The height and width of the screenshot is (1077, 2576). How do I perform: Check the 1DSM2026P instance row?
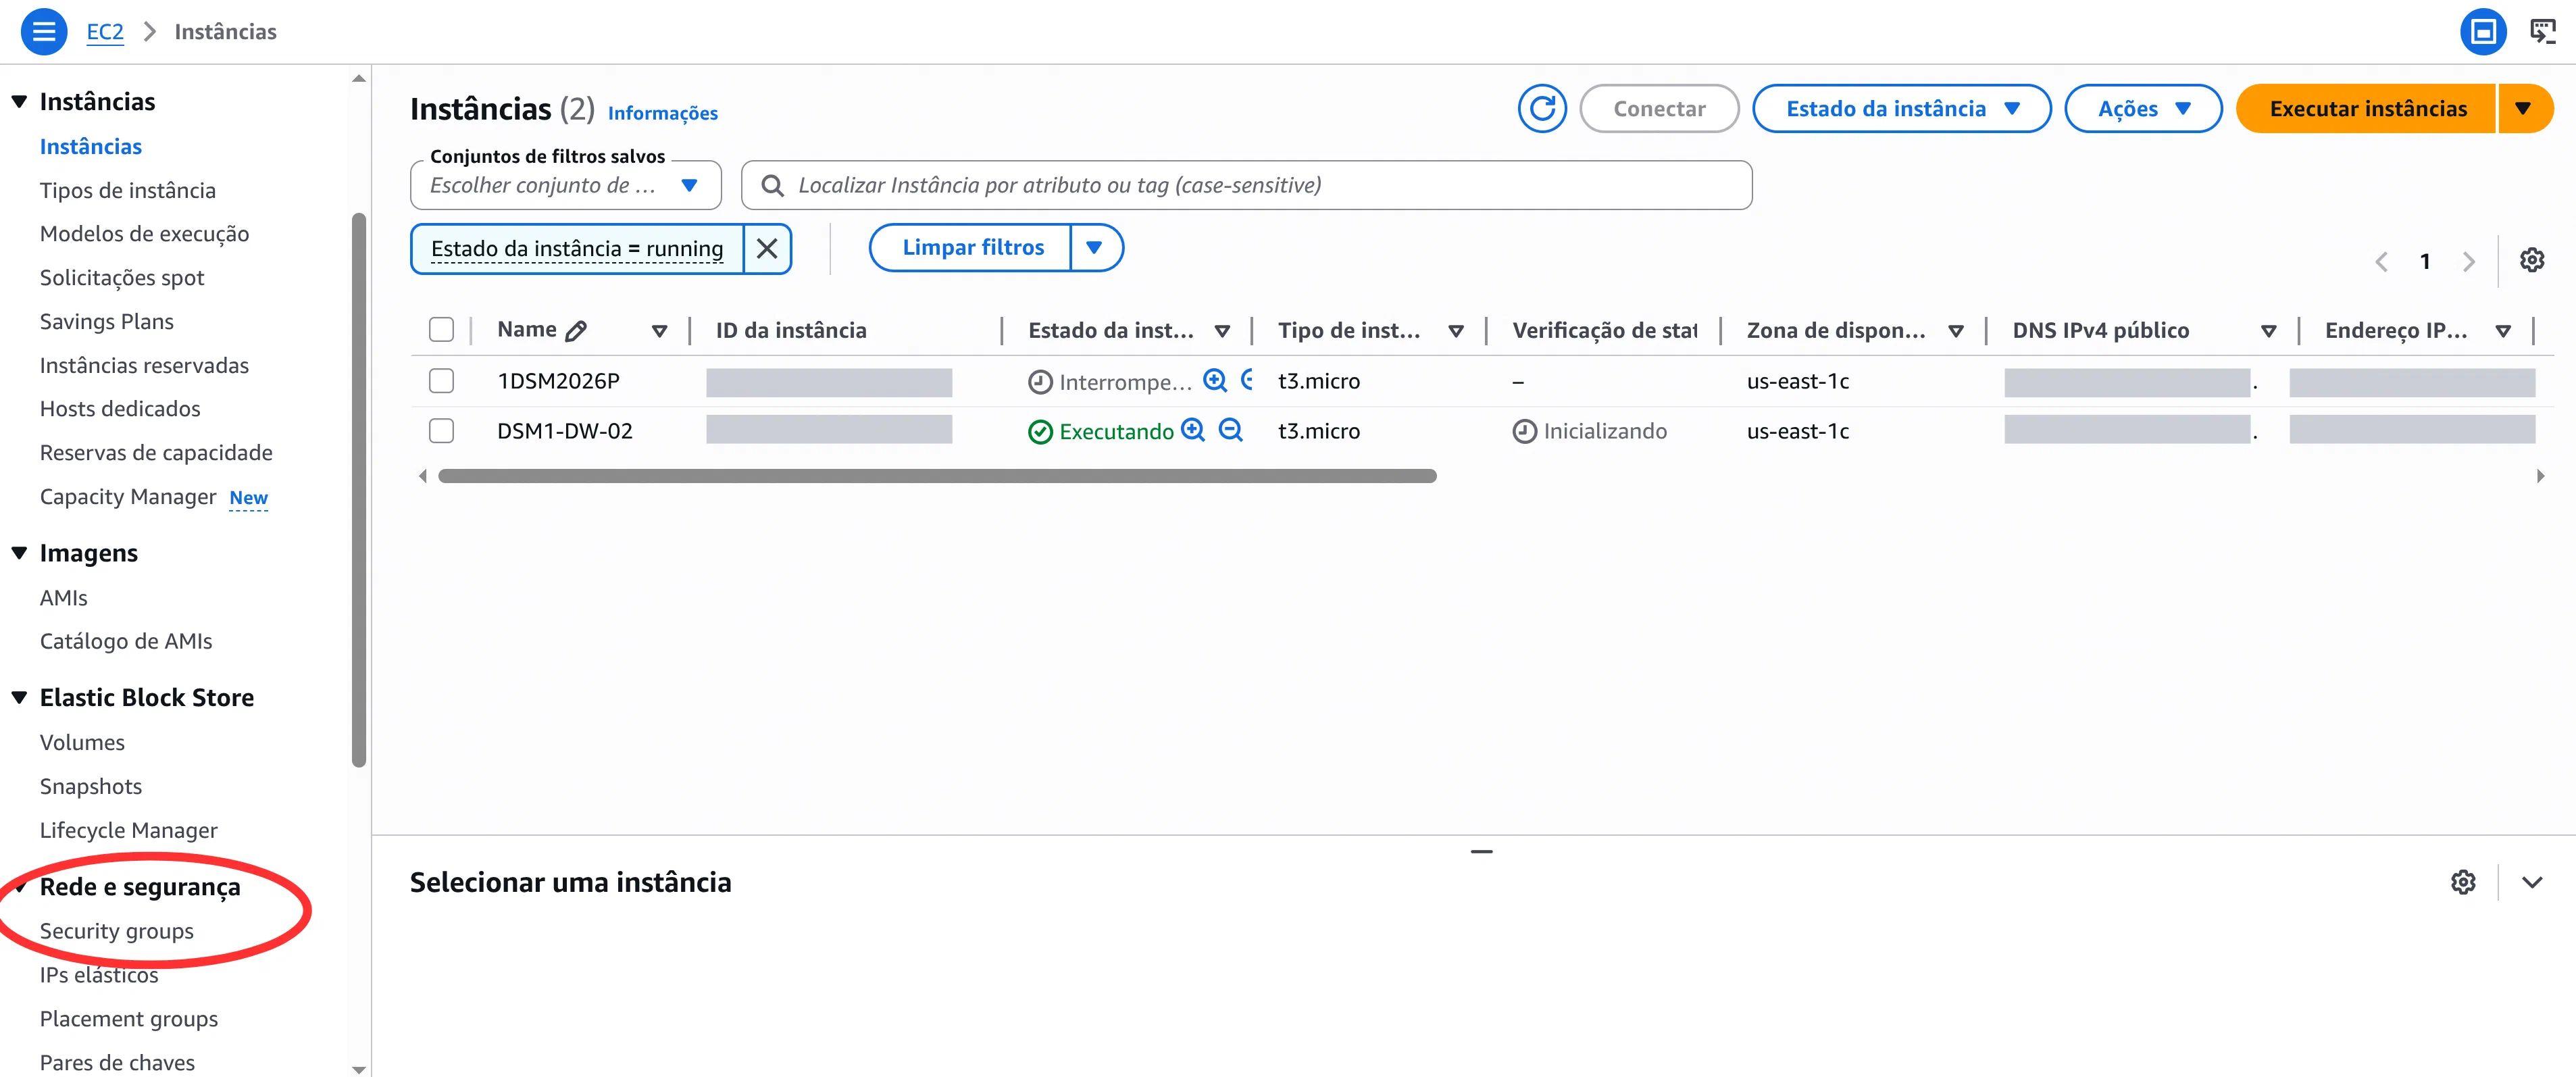[x=441, y=381]
